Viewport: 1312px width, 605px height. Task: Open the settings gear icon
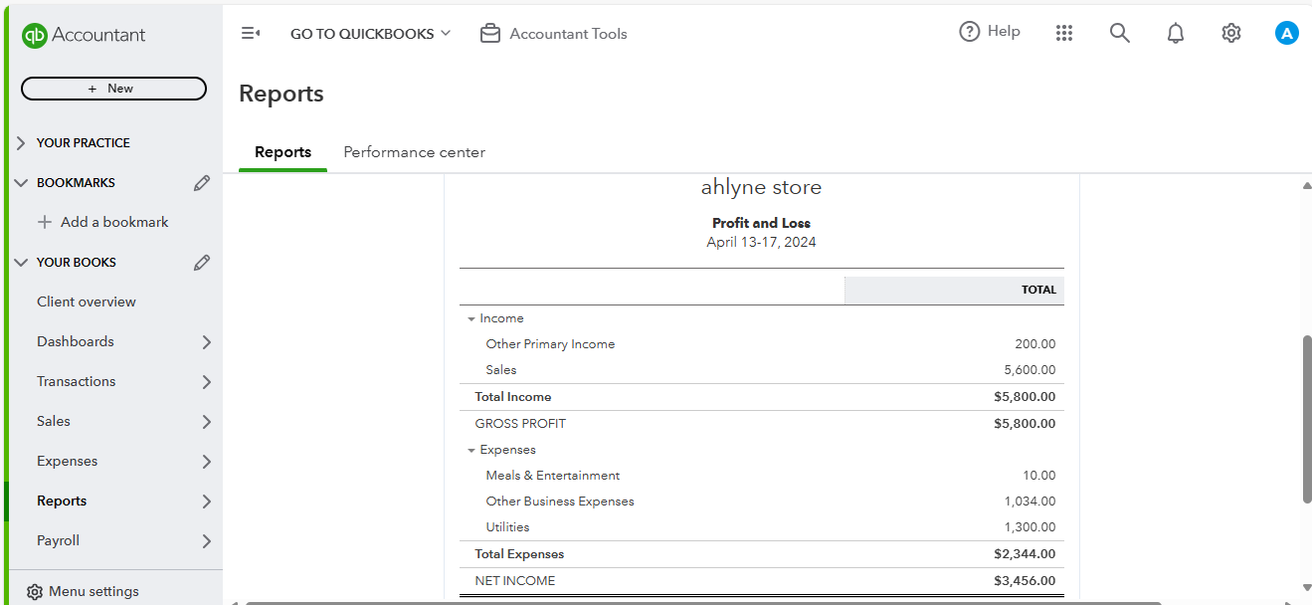[1231, 33]
